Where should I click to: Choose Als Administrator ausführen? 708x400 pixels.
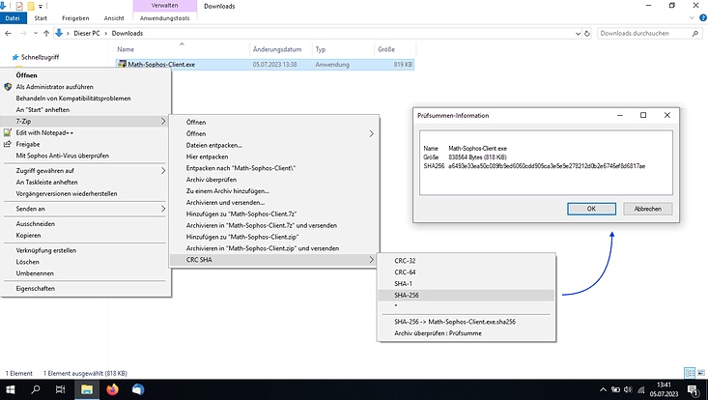point(86,87)
